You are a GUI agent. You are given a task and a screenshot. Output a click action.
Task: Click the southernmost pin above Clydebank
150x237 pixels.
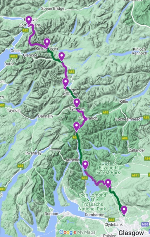pos(124,210)
